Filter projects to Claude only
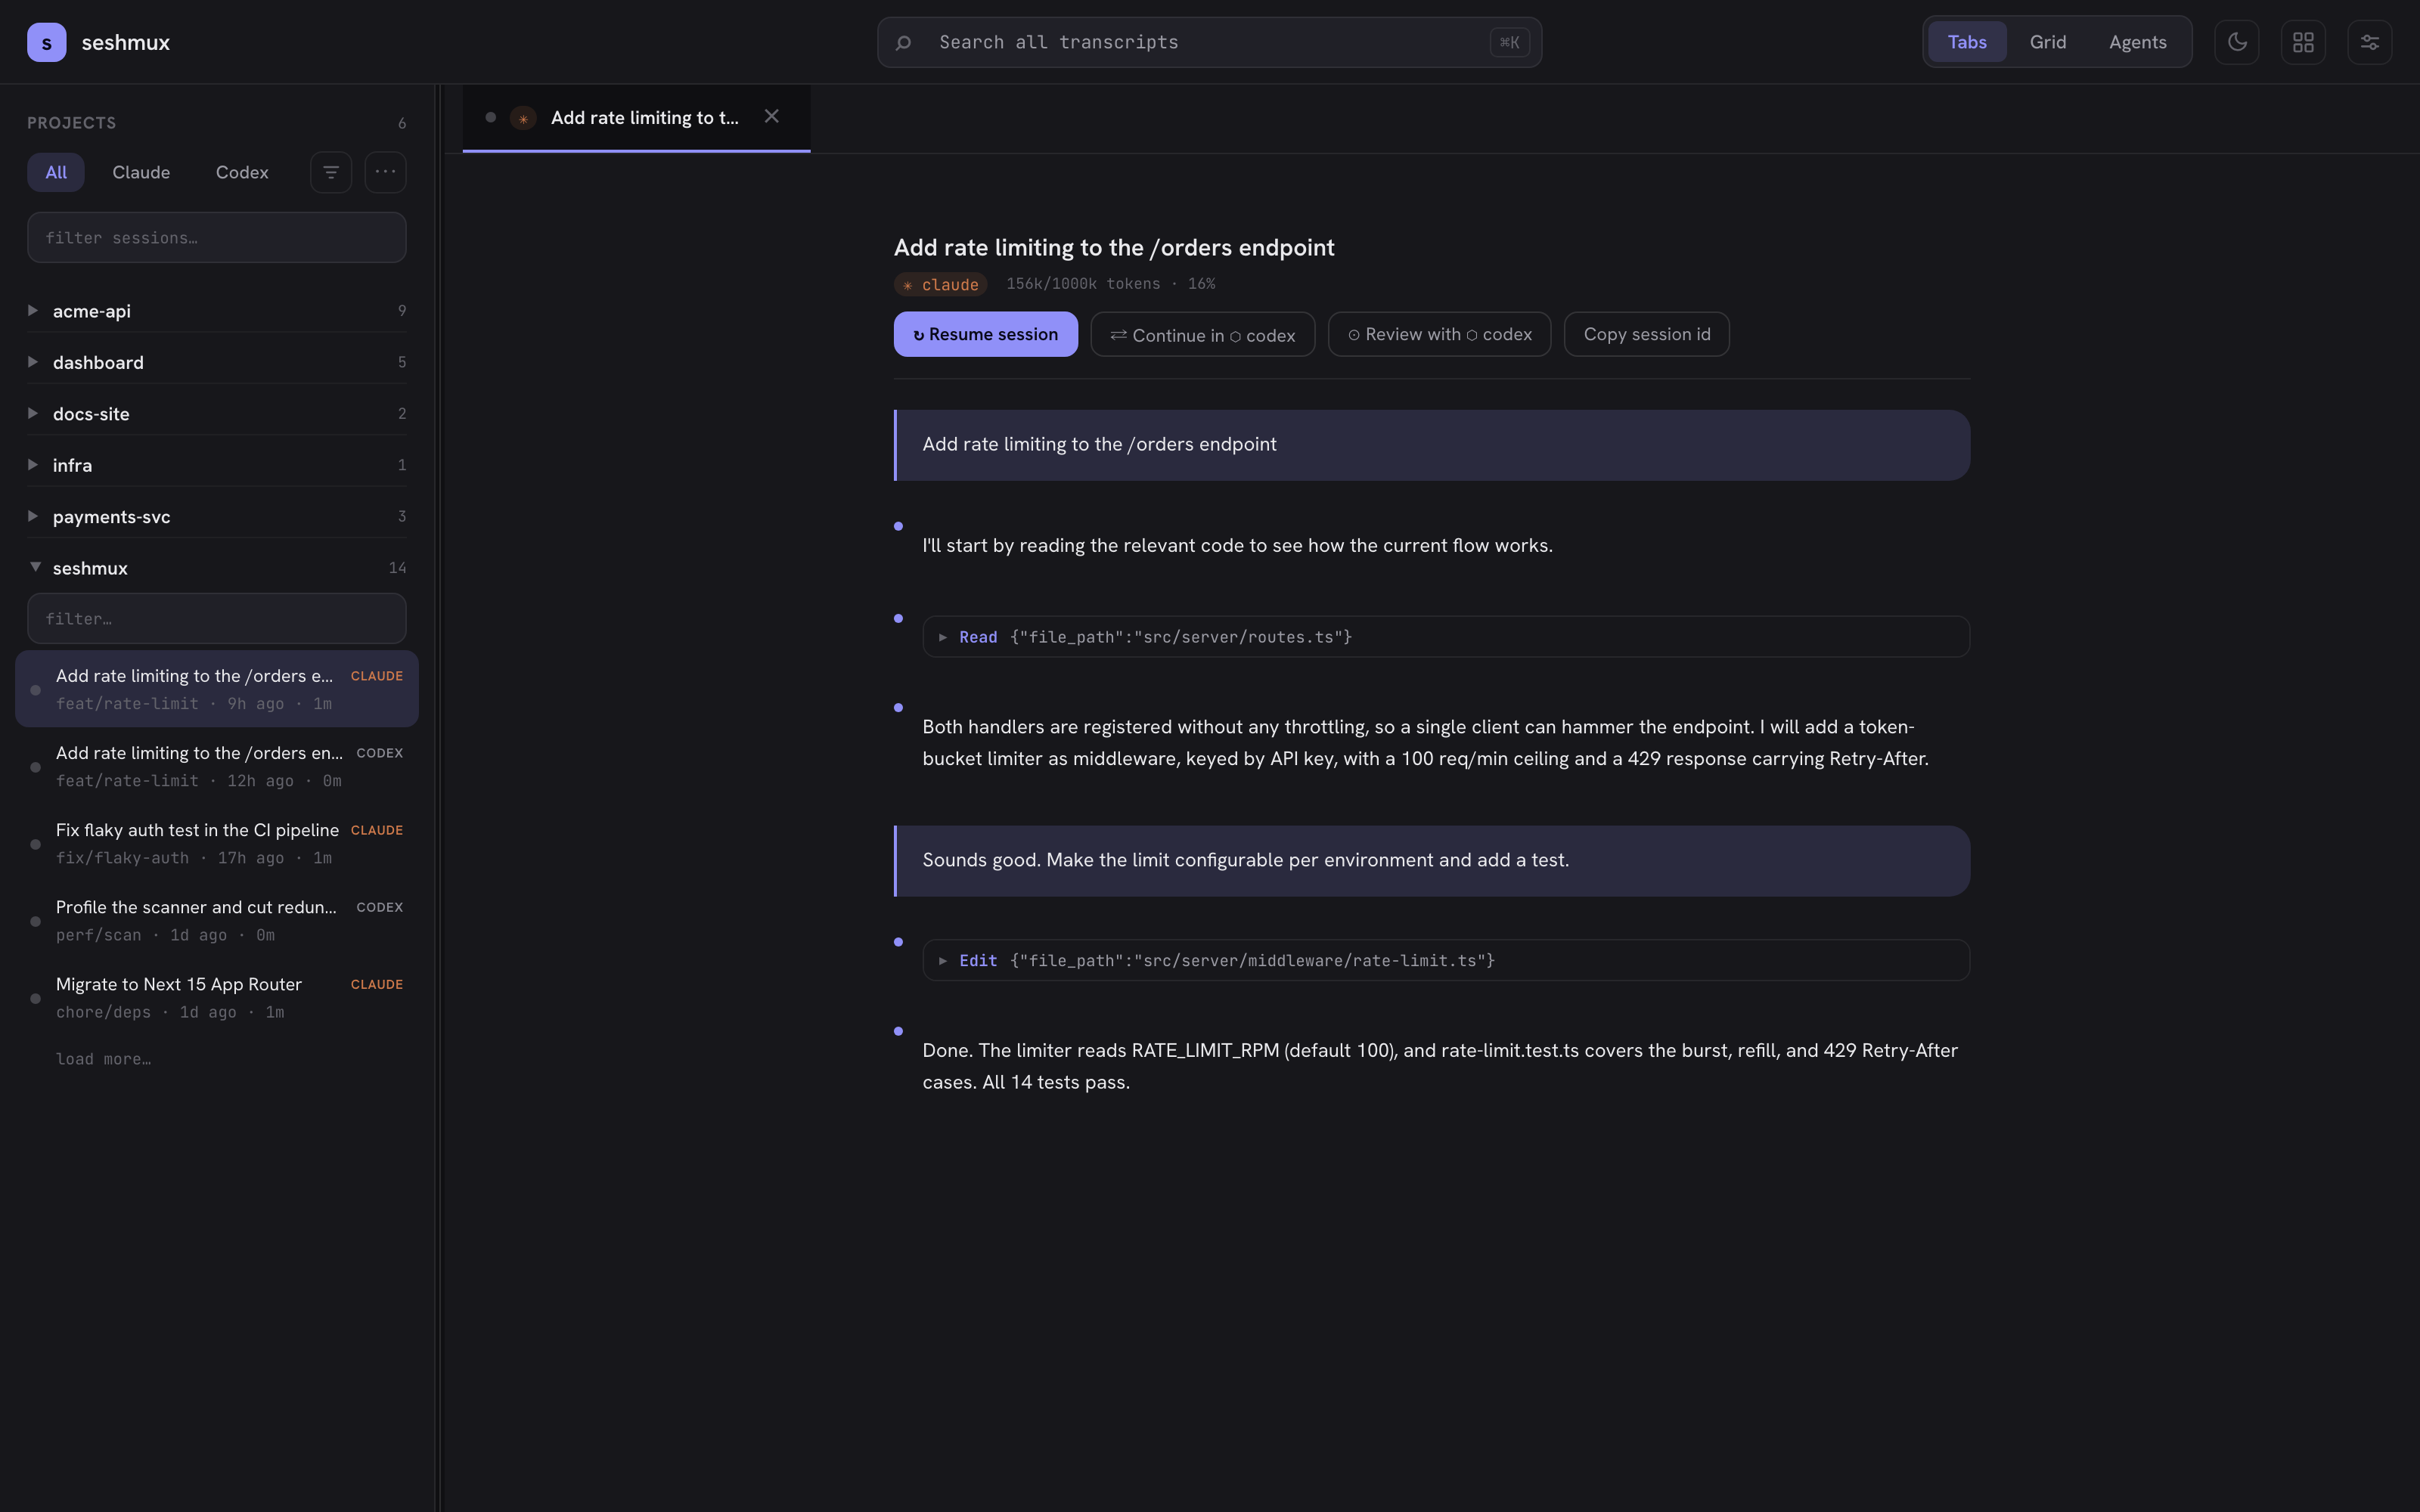This screenshot has width=2420, height=1512. click(x=141, y=172)
